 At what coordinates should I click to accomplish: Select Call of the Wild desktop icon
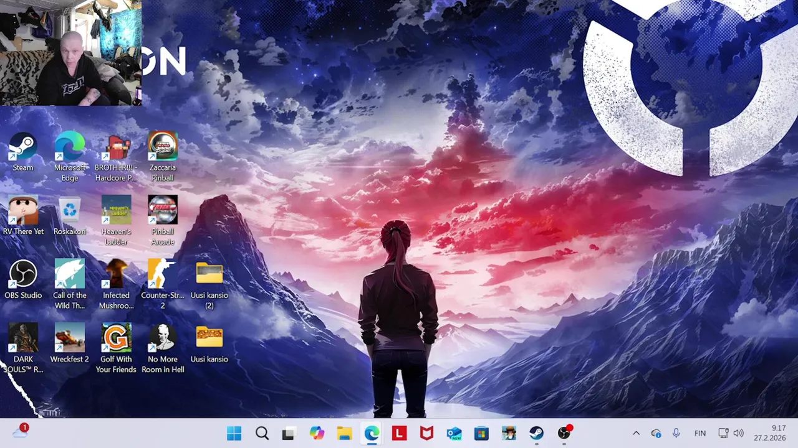(x=70, y=285)
